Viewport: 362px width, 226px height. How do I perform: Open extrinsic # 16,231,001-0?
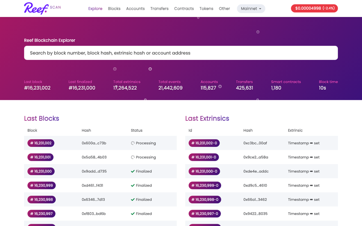tap(203, 157)
